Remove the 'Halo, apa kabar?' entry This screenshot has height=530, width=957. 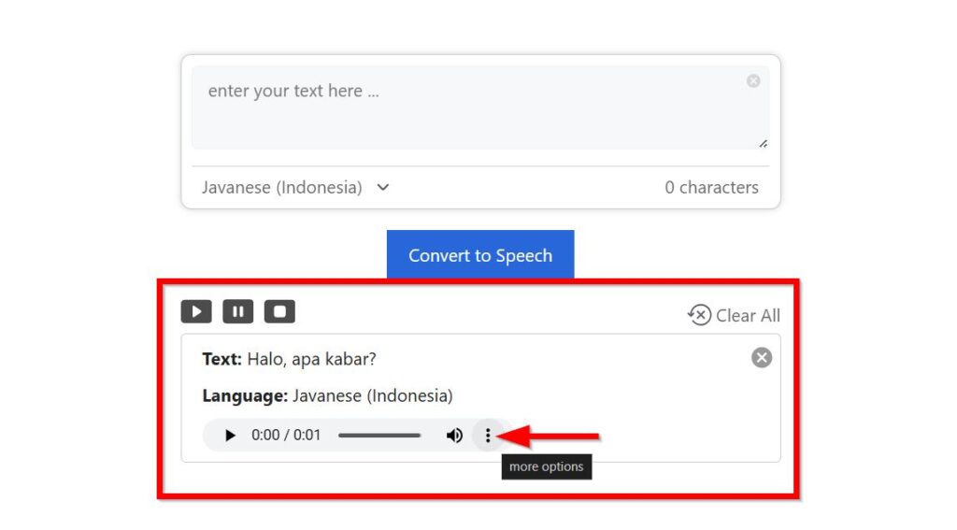pyautogui.click(x=762, y=357)
